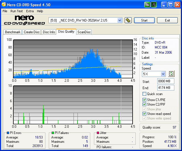182x151 pixels.
Task: Click PI Errors average 18.53
Action: [39, 137]
